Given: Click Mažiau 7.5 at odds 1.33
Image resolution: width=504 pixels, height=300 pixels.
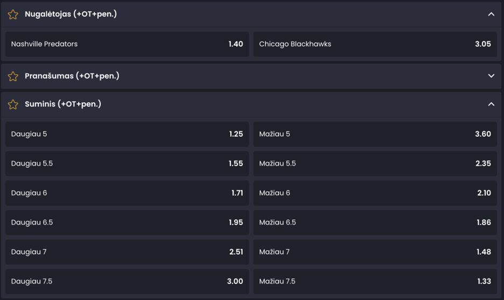Looking at the screenshot, I should point(375,281).
